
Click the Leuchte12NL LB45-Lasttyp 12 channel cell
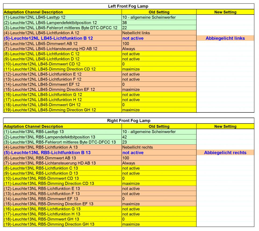point(34,17)
